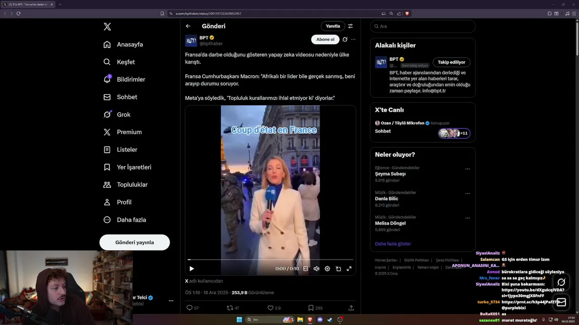Expand the Daha fazla menu
This screenshot has width=579, height=325.
[x=125, y=220]
